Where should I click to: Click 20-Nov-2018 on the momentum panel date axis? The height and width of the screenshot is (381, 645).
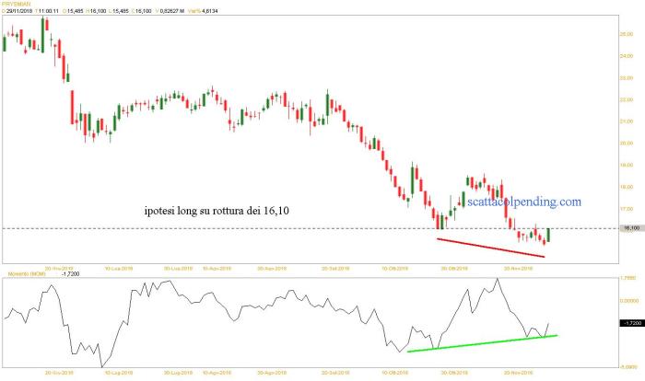pos(518,373)
